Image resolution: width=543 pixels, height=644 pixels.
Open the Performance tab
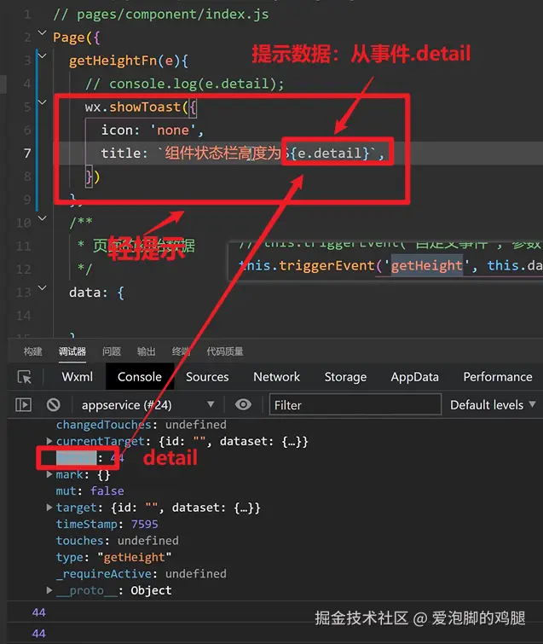pos(498,377)
